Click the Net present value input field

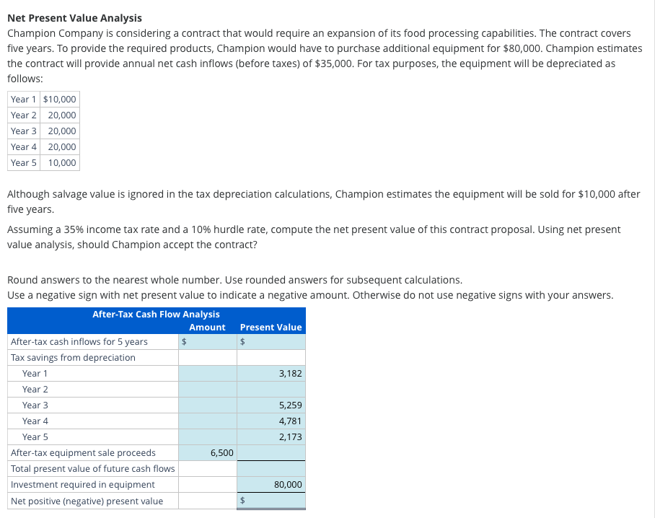[271, 500]
